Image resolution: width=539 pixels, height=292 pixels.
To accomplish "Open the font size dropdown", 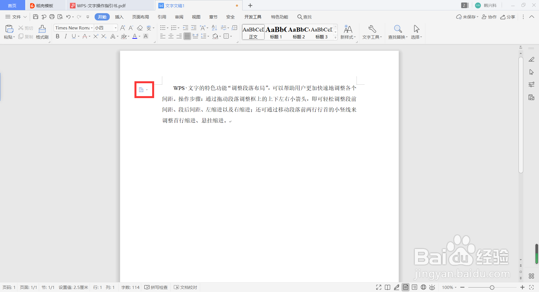I will click(x=115, y=28).
